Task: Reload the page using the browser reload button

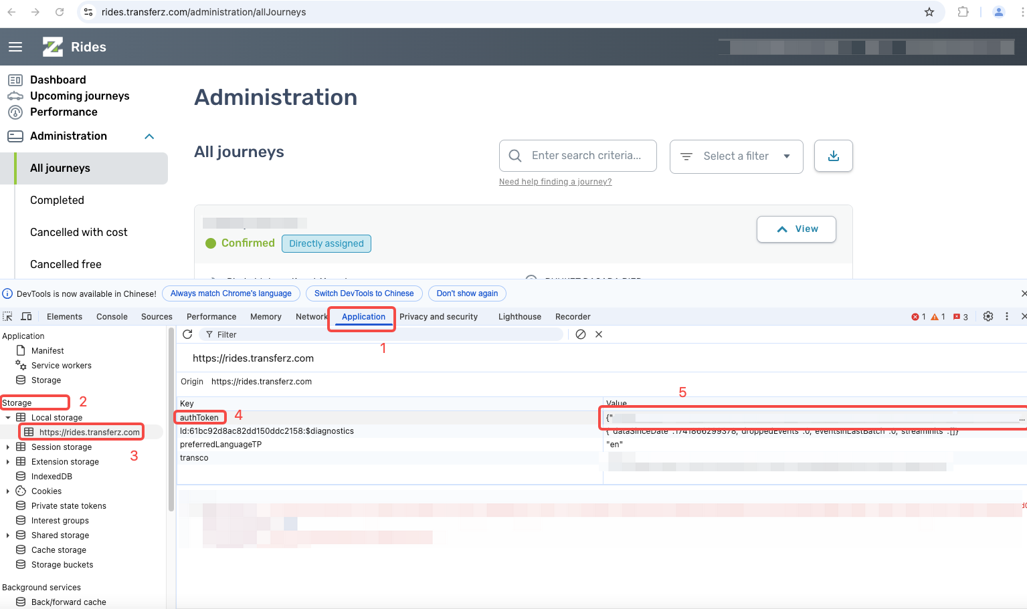Action: click(60, 12)
